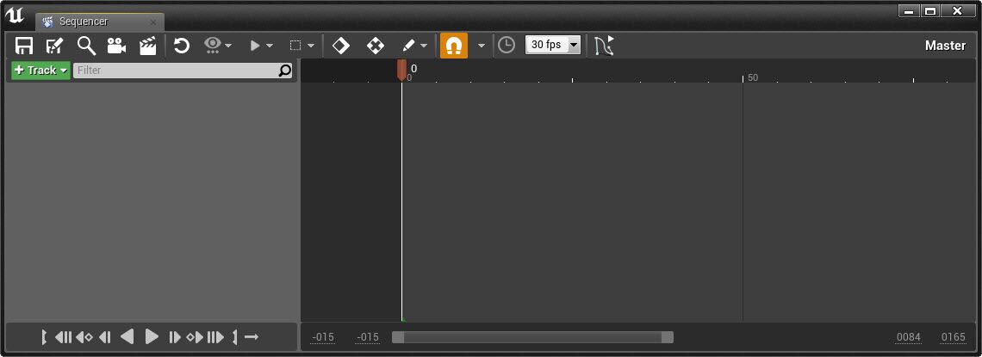Open the render movie clapperboard icon
The width and height of the screenshot is (982, 357).
[x=148, y=46]
